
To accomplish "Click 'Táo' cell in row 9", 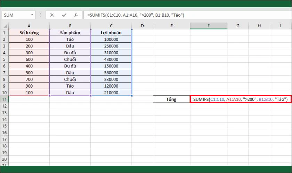I will coord(70,86).
